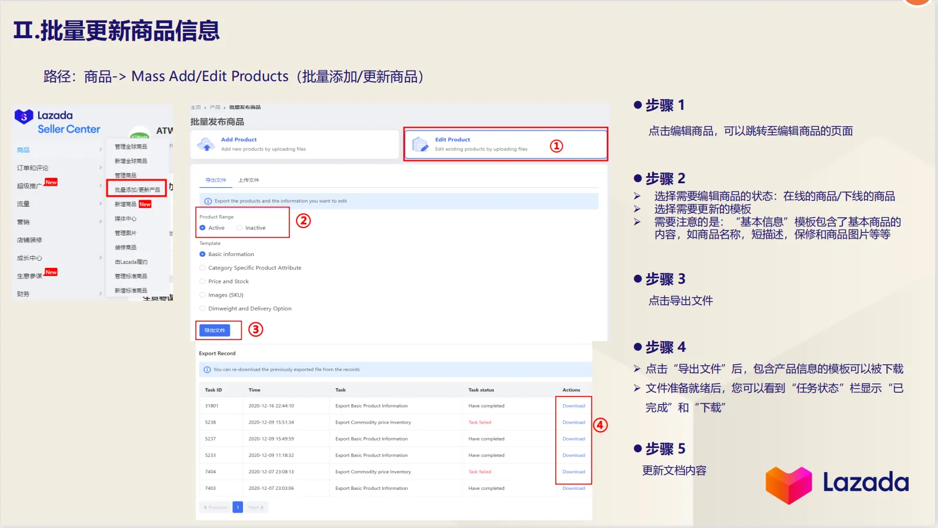Screen dimensions: 938x528
Task: Open 新增全球商品 in the submenu
Action: point(131,161)
